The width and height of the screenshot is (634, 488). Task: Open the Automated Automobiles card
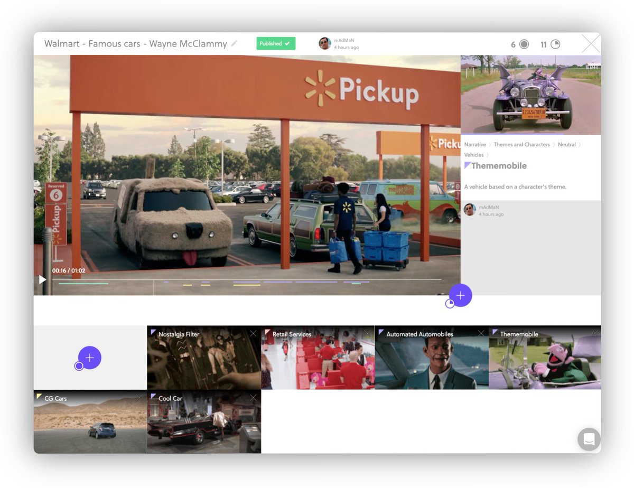point(432,358)
